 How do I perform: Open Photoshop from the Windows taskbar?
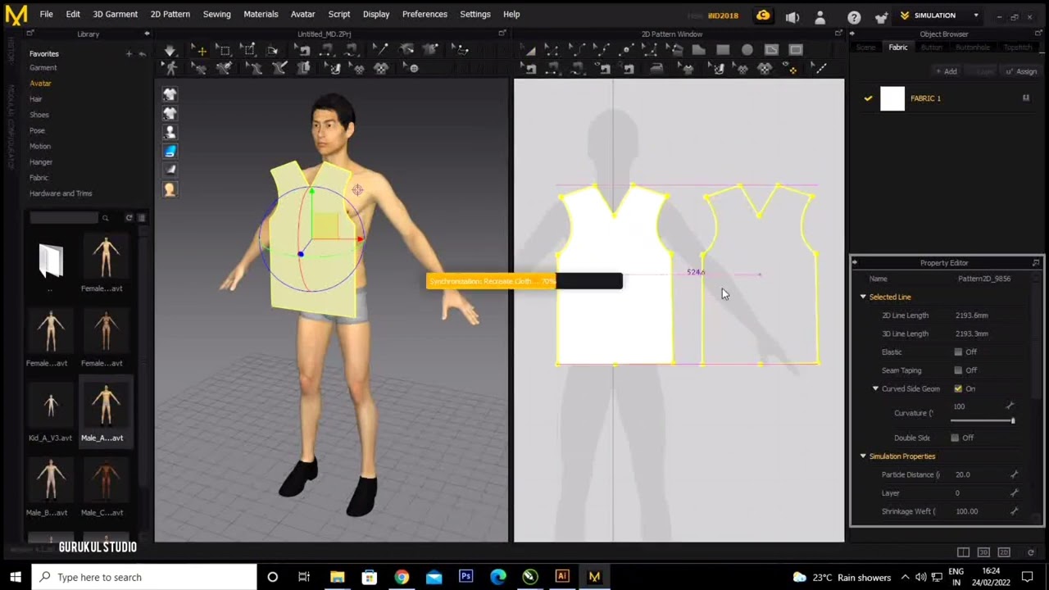pos(465,577)
